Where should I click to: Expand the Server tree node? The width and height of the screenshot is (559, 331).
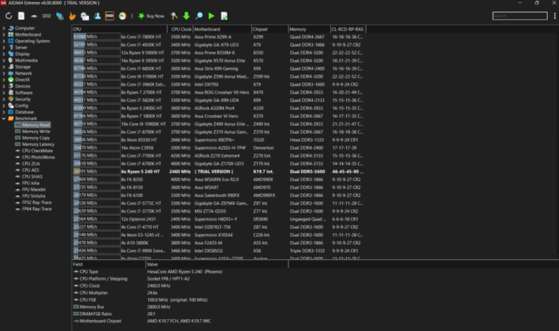coord(4,47)
